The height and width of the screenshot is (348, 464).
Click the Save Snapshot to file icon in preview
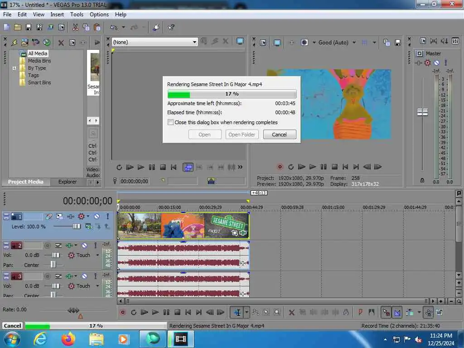click(x=397, y=43)
